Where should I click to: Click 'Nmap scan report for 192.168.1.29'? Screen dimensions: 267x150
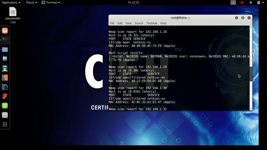pyautogui.click(x=138, y=67)
